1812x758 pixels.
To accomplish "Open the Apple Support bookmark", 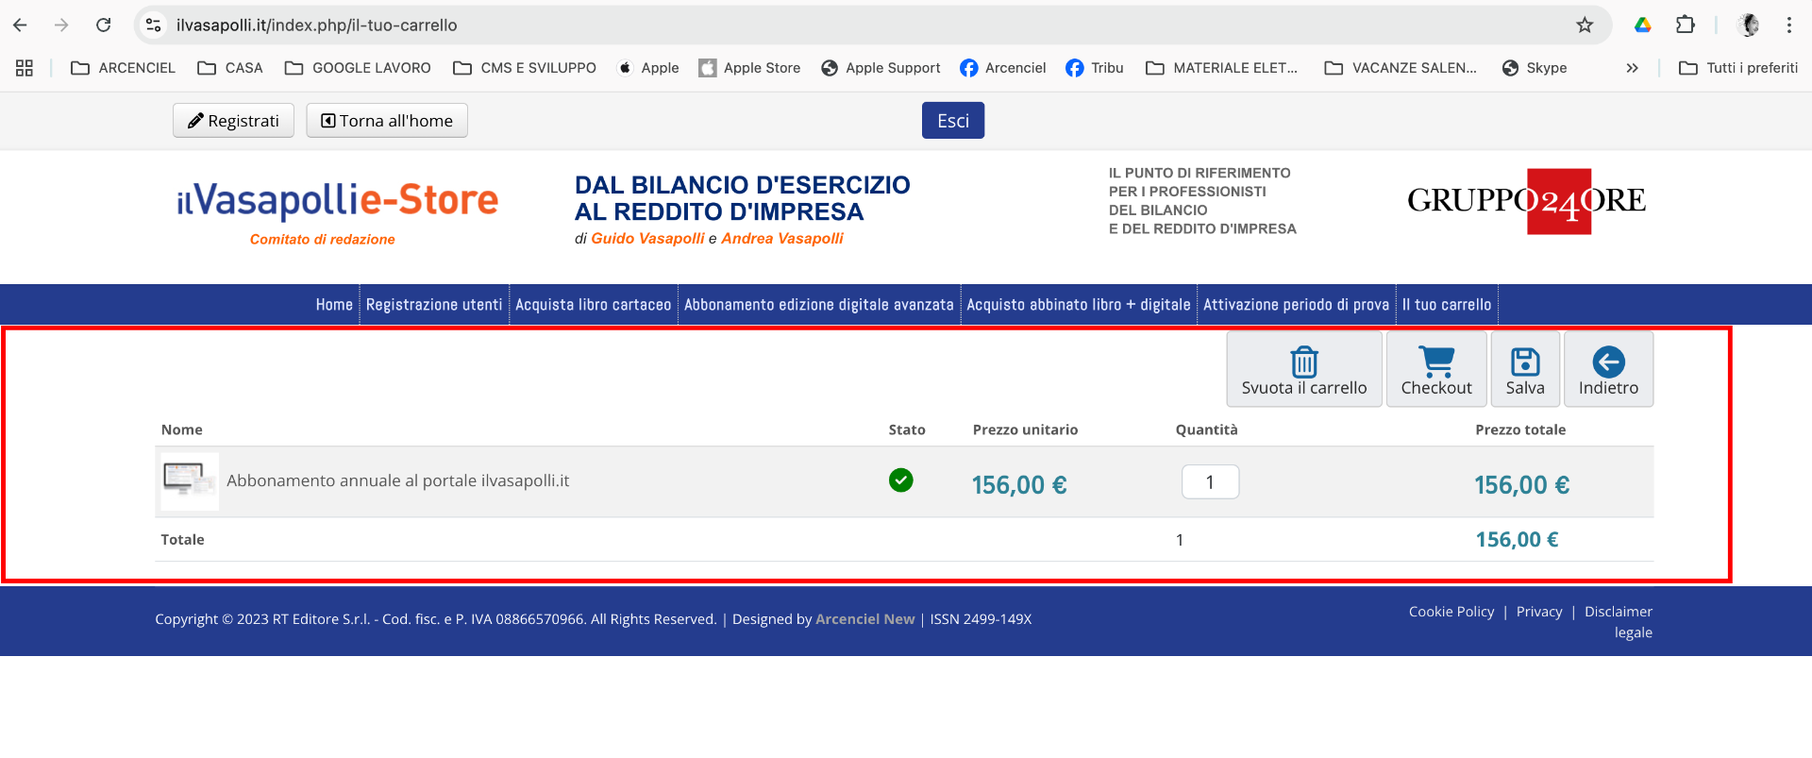I will [x=881, y=68].
